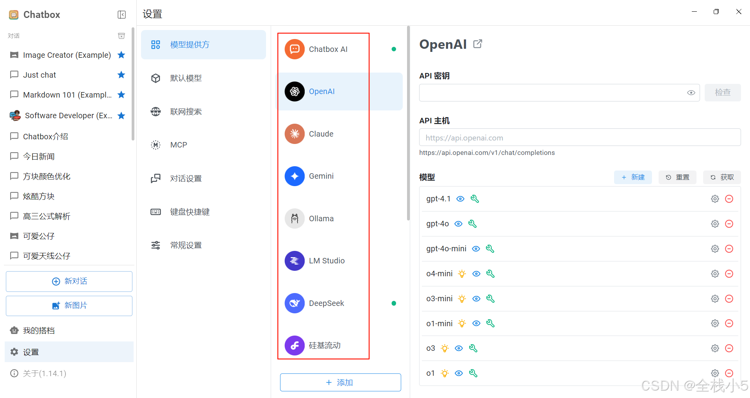Select the 键盘快捷键 settings tab

[203, 212]
